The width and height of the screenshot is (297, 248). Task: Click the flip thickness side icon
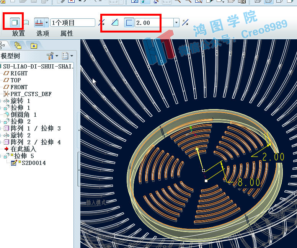pyautogui.click(x=185, y=23)
